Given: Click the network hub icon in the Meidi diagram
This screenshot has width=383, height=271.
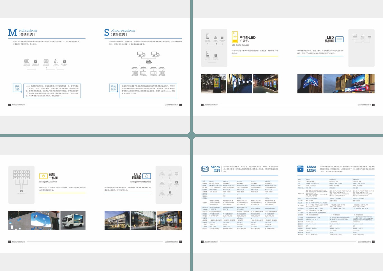Looking at the screenshot, I should 56,61.
